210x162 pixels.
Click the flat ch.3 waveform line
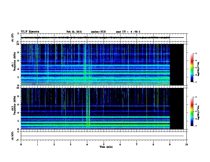[102, 136]
